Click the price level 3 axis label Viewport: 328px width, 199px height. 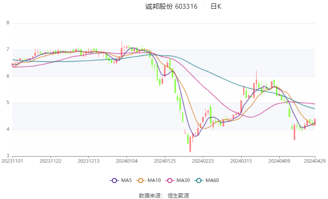pos(8,156)
